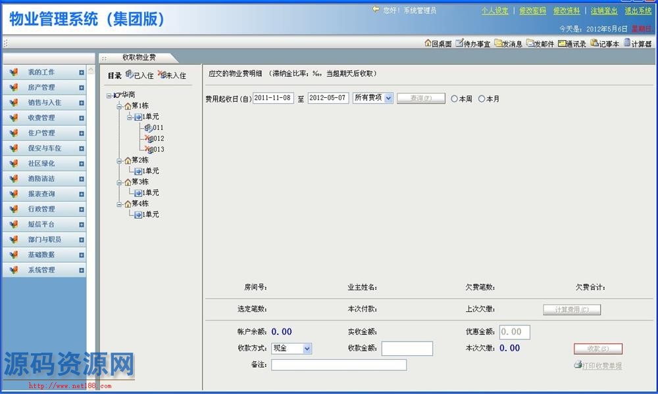The width and height of the screenshot is (658, 394).
Task: Collapse the 第1栋 tree node
Action: (x=118, y=106)
